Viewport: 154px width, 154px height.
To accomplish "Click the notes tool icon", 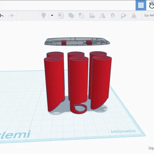I will pyautogui.click(x=124, y=16).
